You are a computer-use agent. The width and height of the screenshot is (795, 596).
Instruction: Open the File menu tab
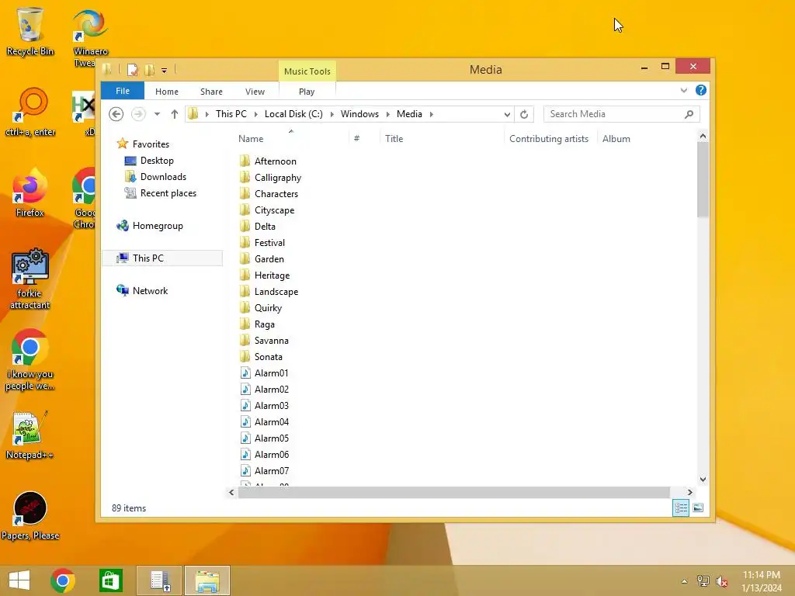(123, 91)
